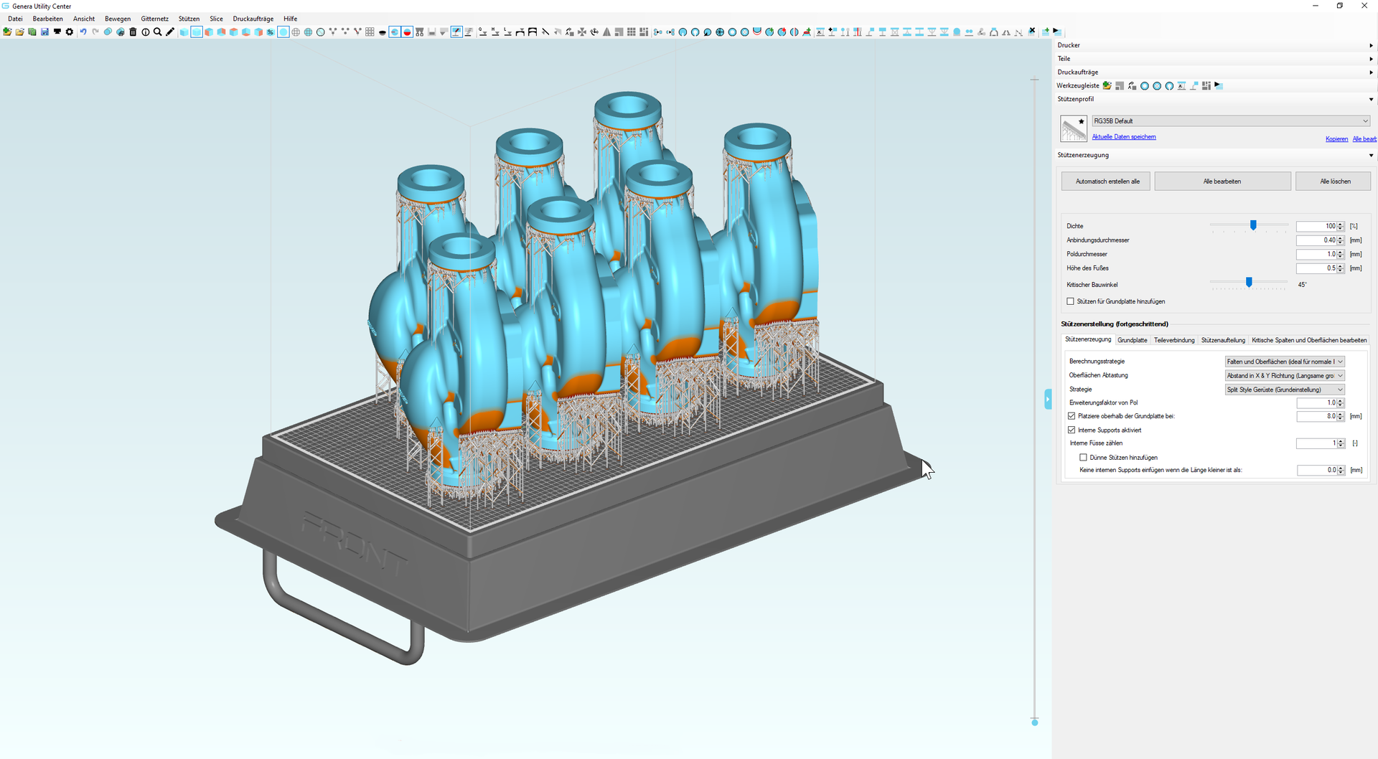Click the blue floppy disk save icon

pos(44,32)
